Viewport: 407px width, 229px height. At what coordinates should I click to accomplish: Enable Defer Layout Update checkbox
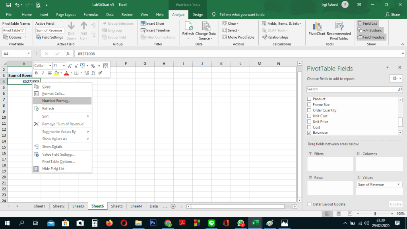(310, 204)
